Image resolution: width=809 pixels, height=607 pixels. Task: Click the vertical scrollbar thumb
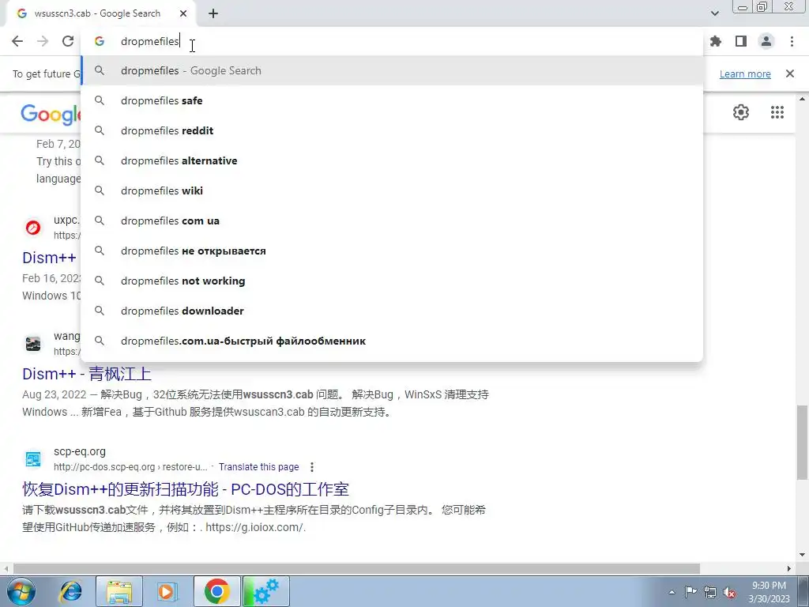tap(803, 443)
